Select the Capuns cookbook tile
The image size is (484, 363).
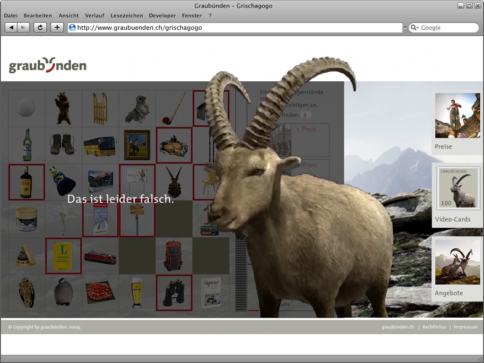(211, 293)
